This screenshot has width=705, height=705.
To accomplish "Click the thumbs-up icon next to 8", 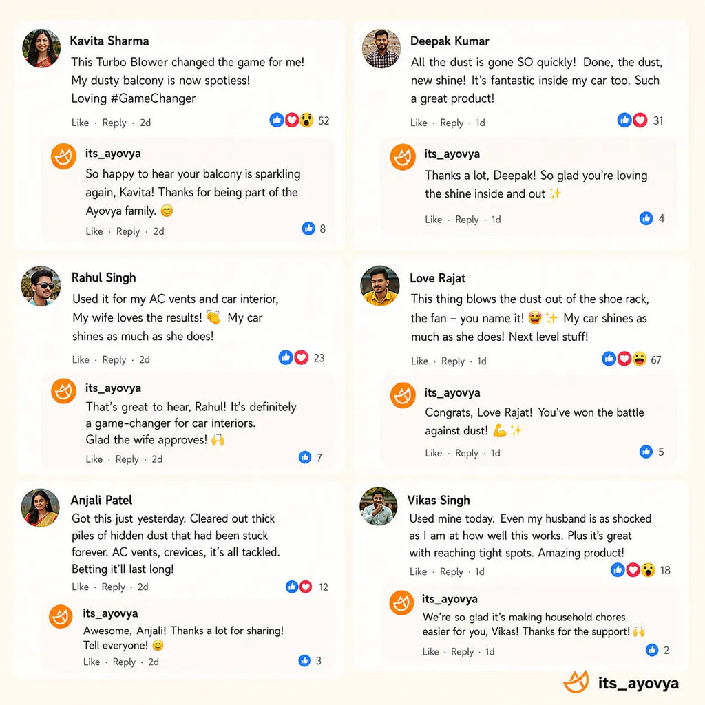I will pos(308,229).
